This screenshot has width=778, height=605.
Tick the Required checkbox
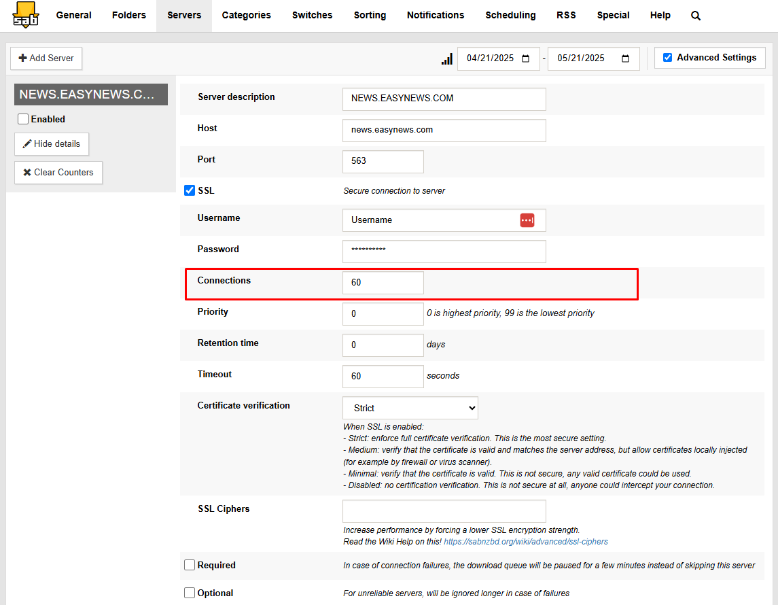click(190, 565)
